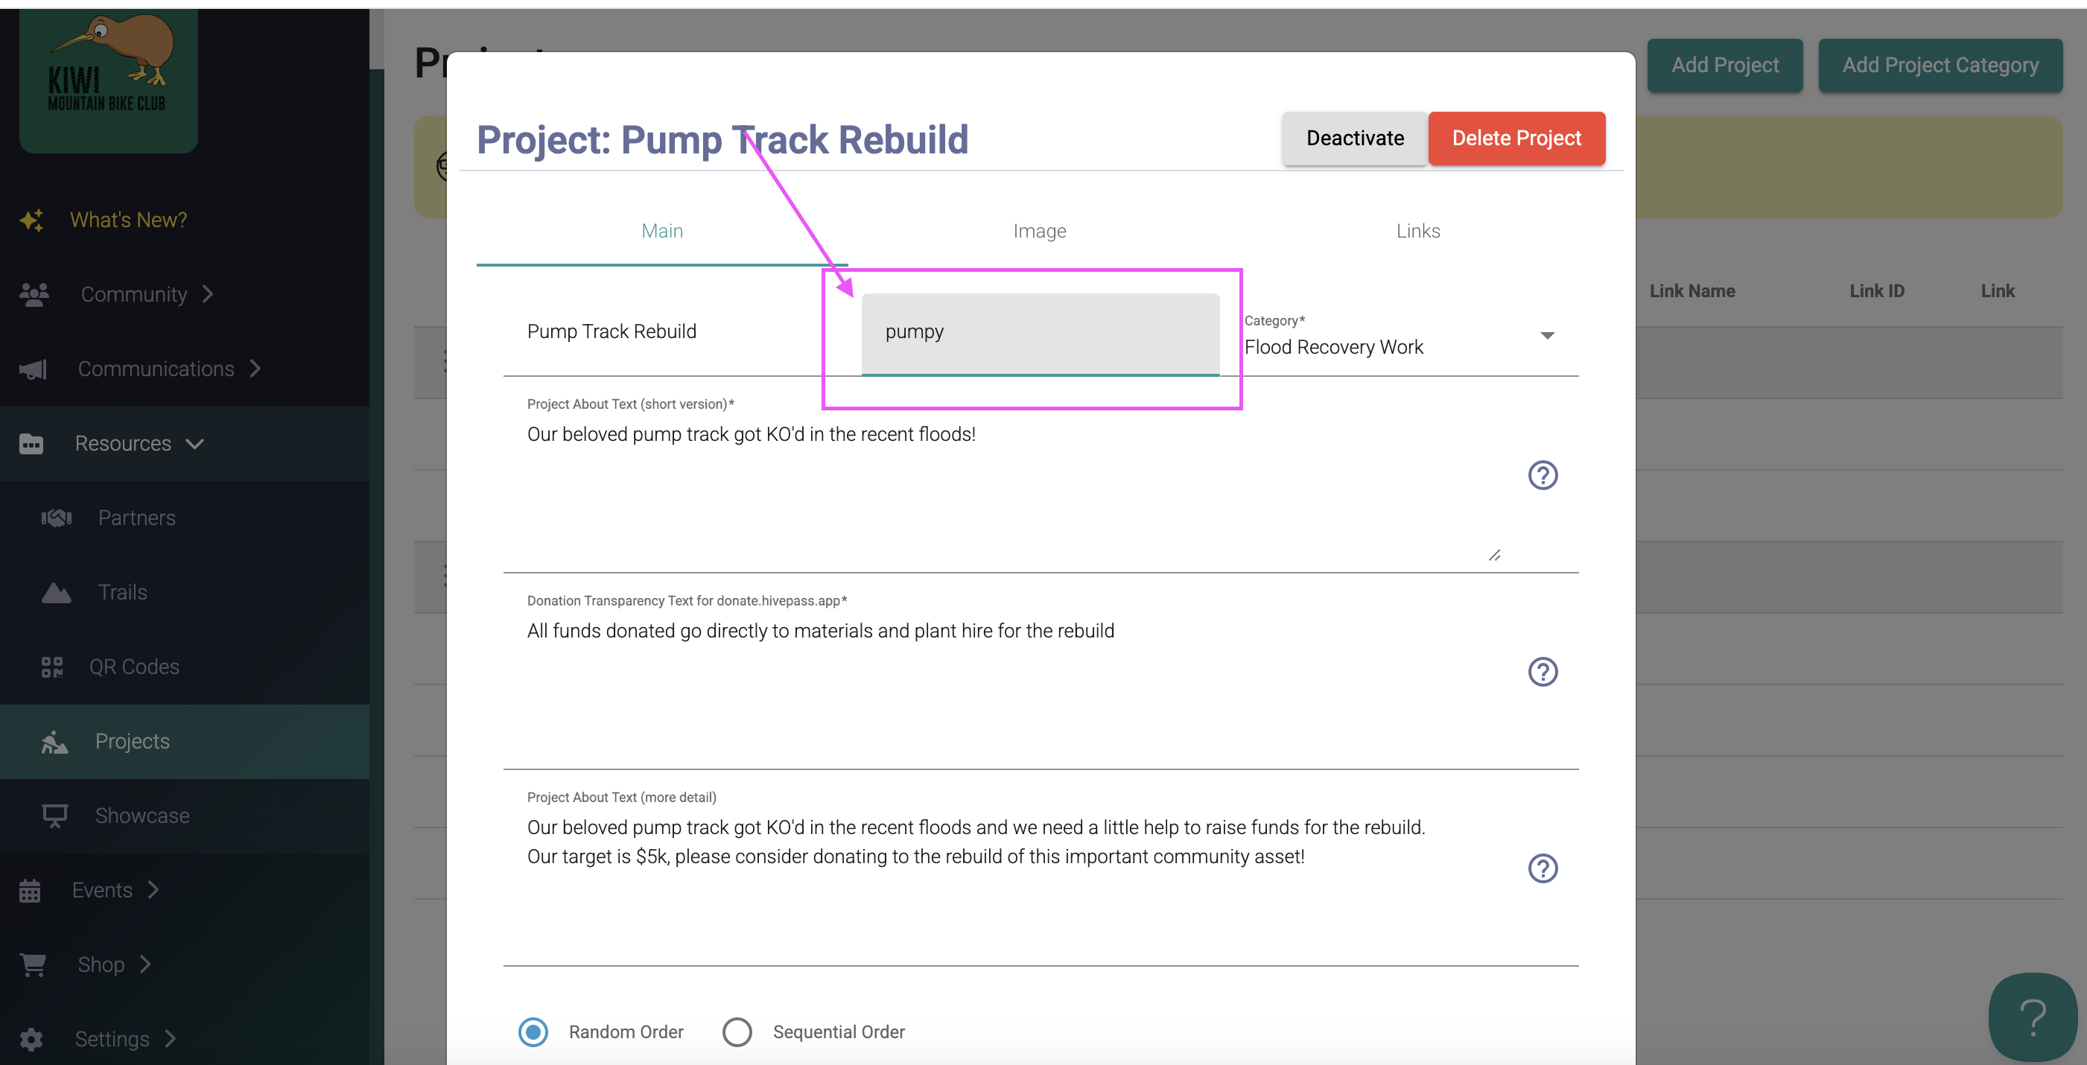Open floating help bubble at bottom right
The image size is (2087, 1065).
coord(2032,1017)
